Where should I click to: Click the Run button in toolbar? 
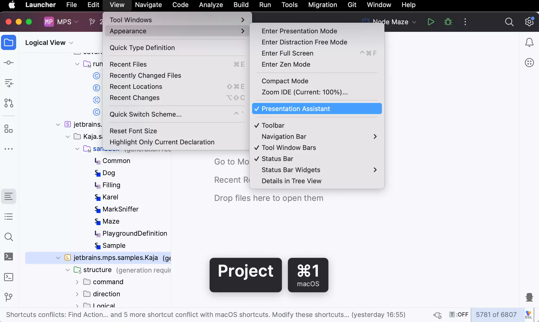[x=430, y=22]
